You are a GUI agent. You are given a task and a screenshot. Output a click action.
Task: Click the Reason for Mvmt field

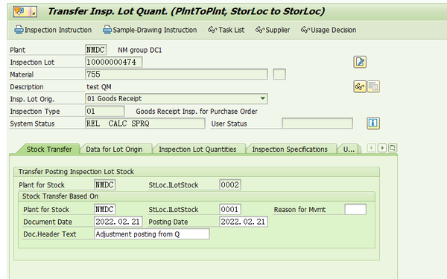[355, 209]
